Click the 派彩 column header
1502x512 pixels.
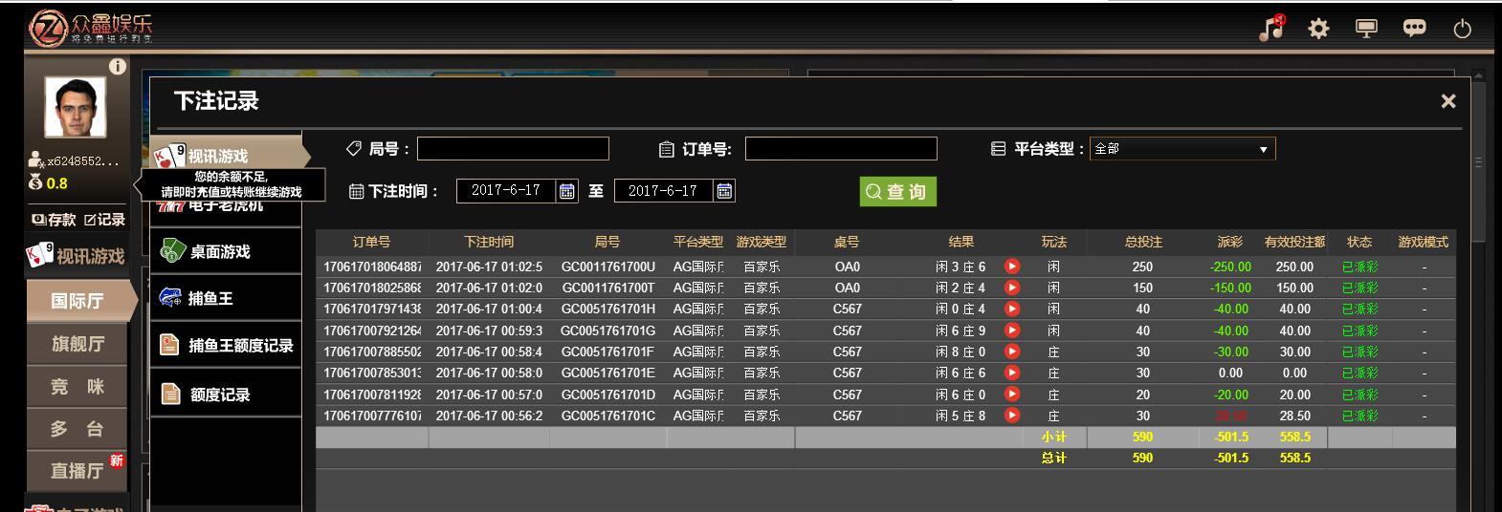click(1230, 243)
